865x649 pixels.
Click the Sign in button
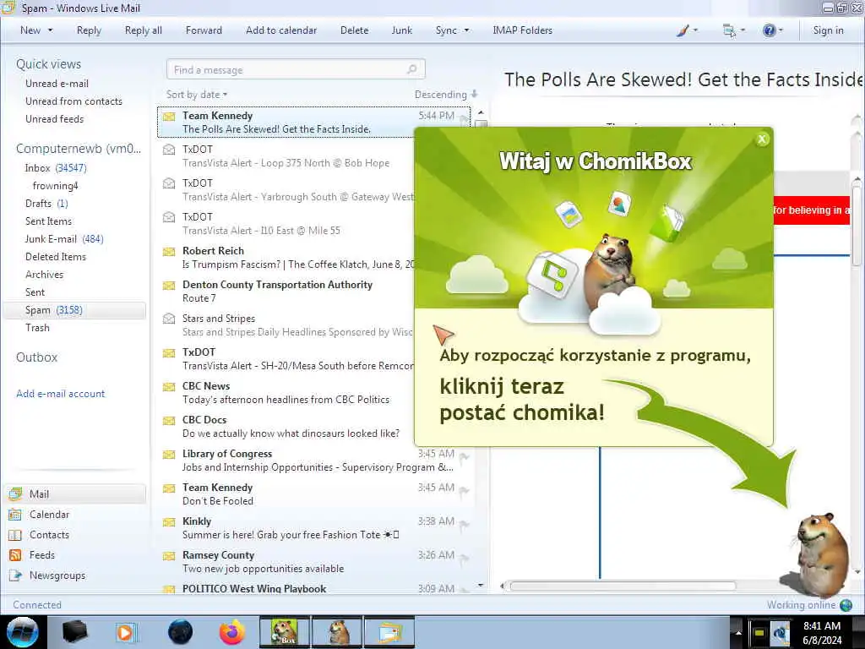(x=828, y=30)
